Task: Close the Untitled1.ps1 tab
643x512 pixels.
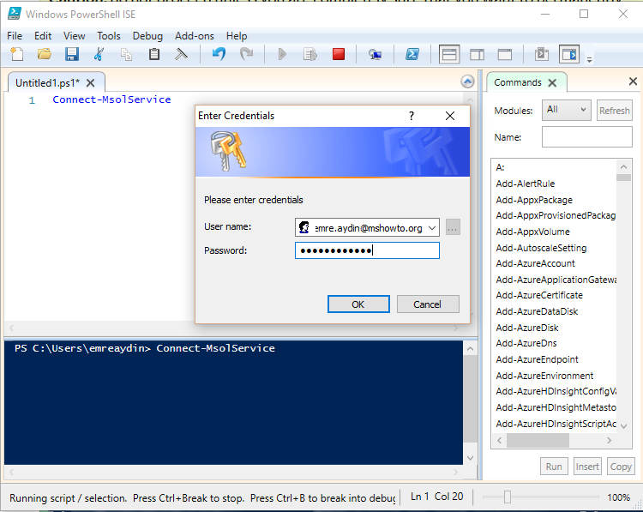Action: coord(91,83)
